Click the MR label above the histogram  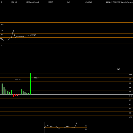119,69
